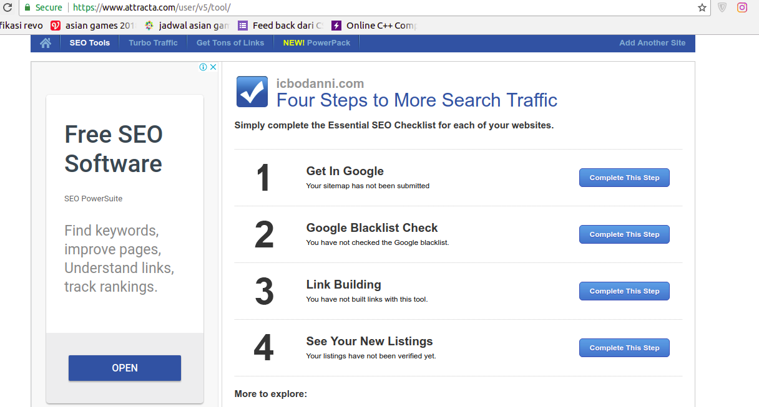Reload the page with the refresh icon
The height and width of the screenshot is (407, 759).
pos(7,7)
